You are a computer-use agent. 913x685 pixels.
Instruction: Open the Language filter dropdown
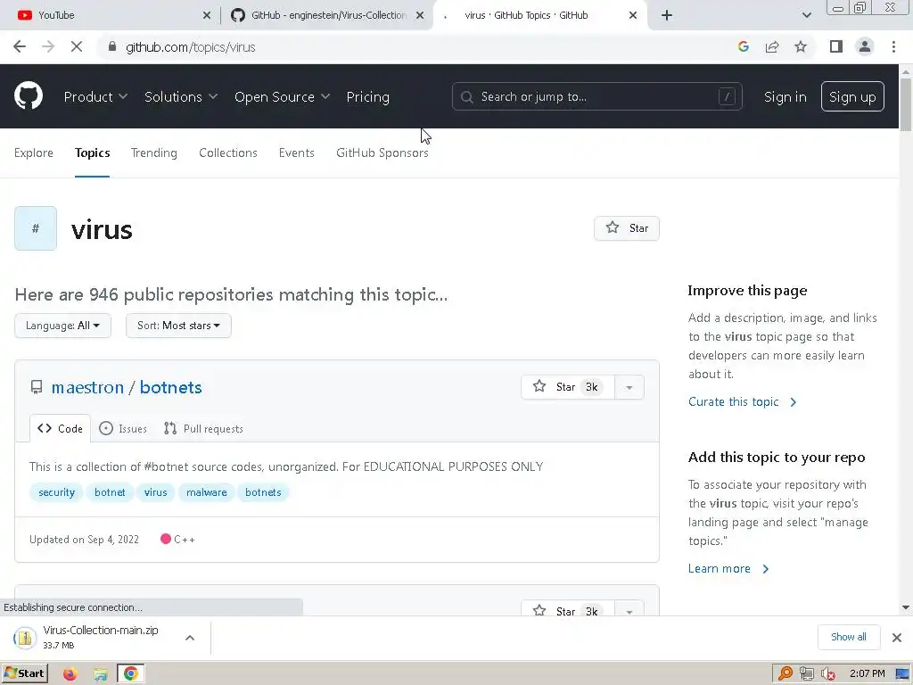(63, 326)
